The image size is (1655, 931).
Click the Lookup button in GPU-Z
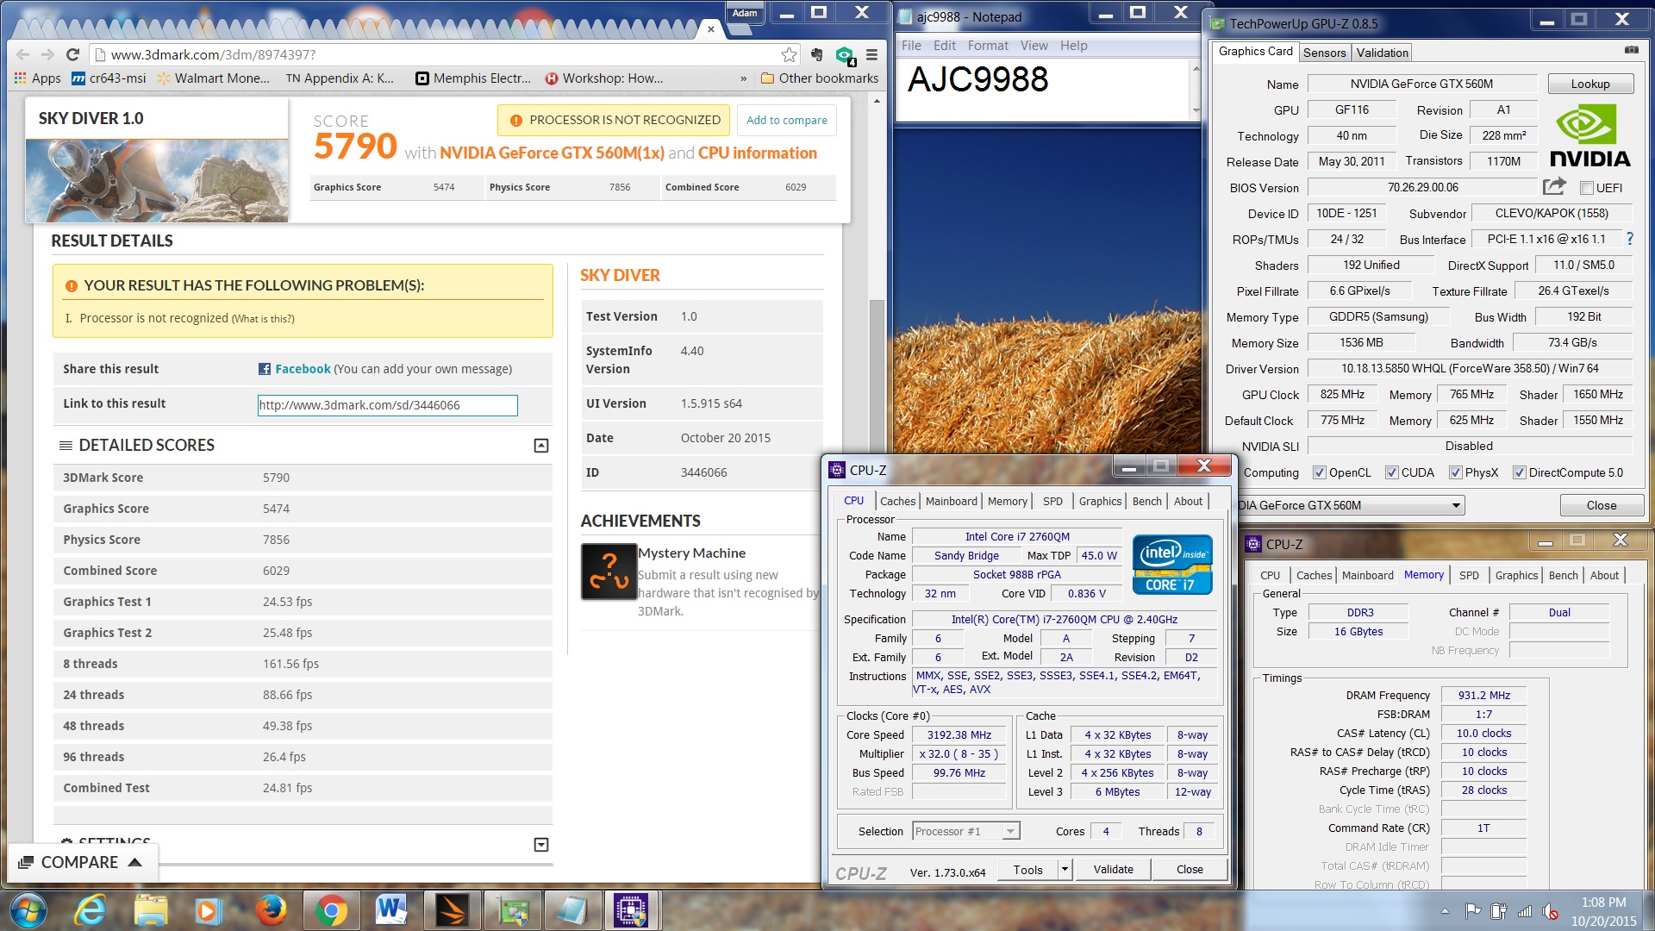1590,84
